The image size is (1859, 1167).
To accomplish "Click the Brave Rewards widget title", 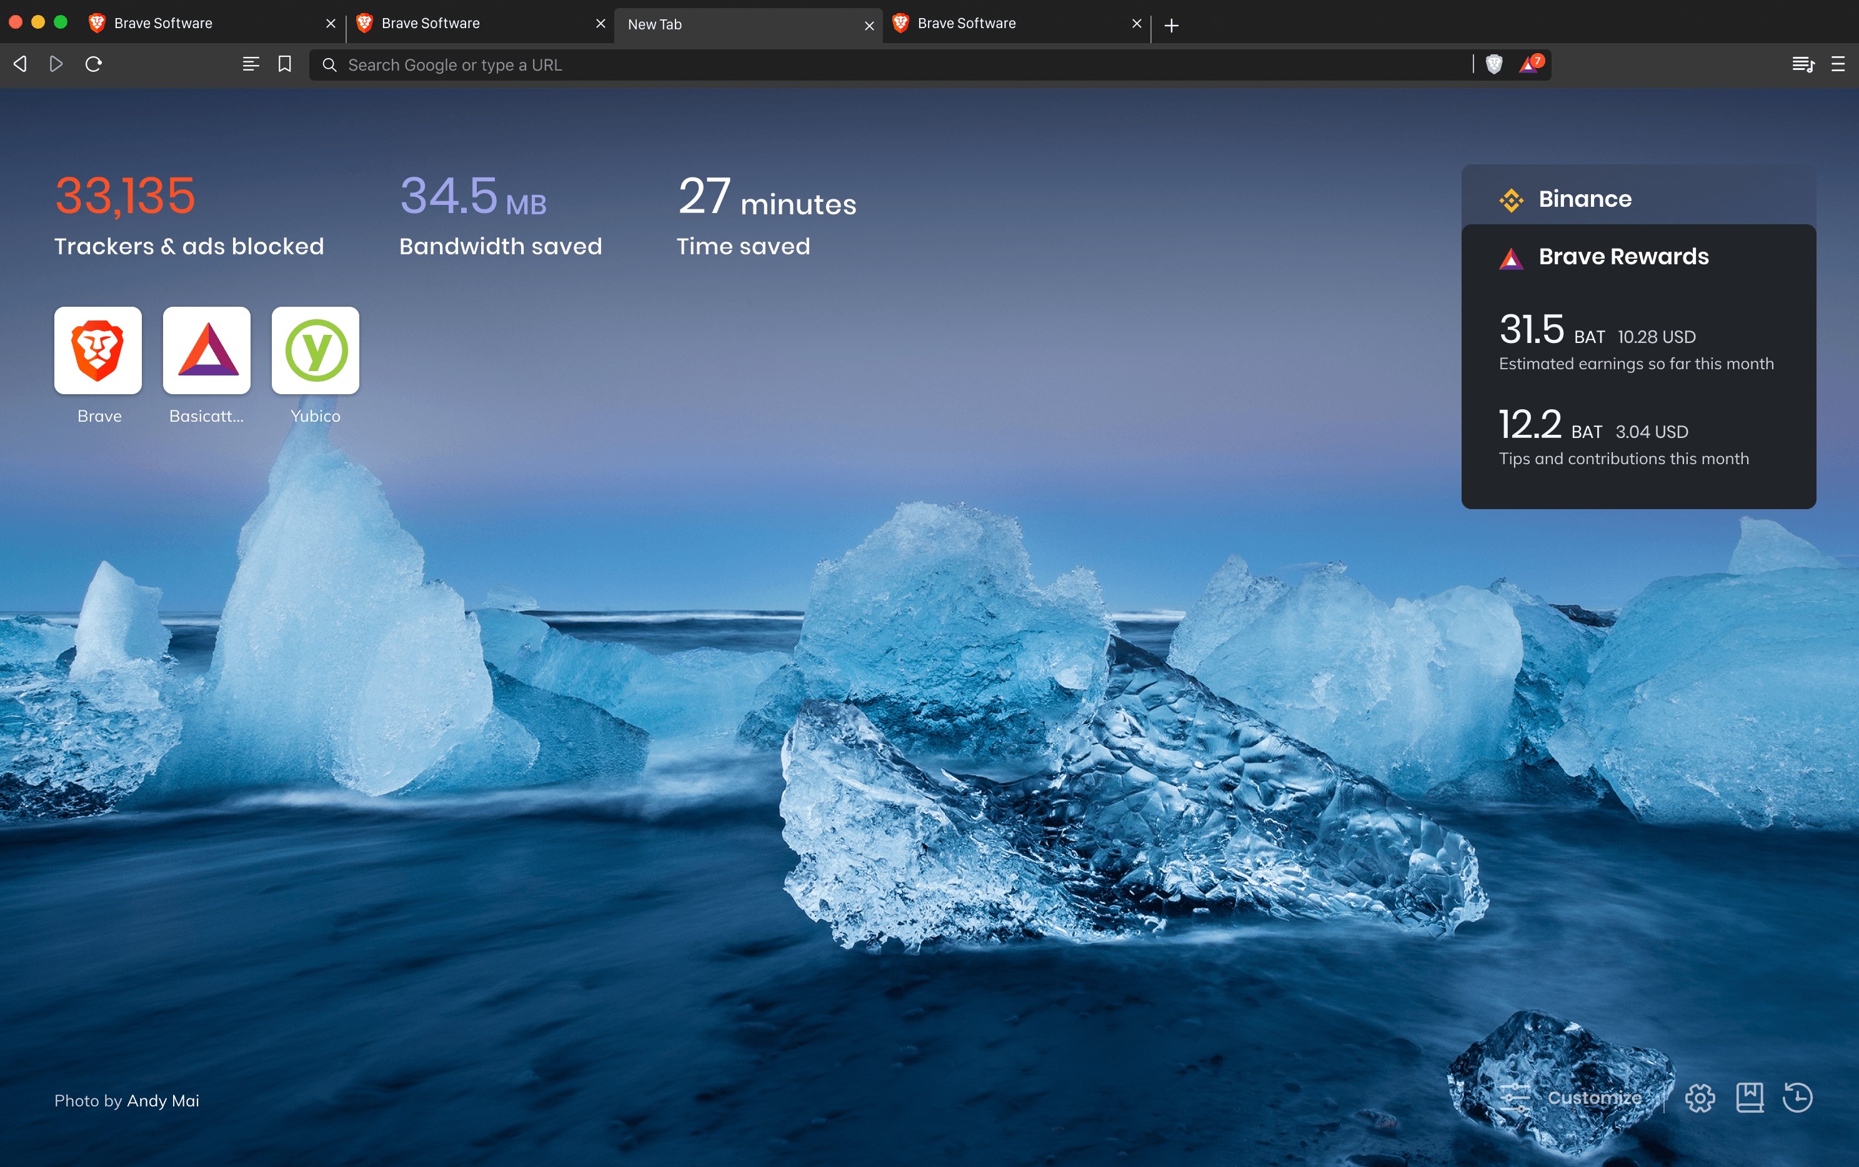I will click(1623, 257).
